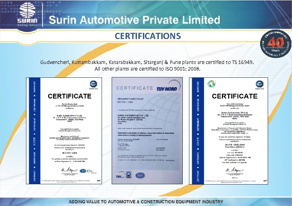Click the Surin globe logo
The width and height of the screenshot is (292, 206).
click(27, 10)
